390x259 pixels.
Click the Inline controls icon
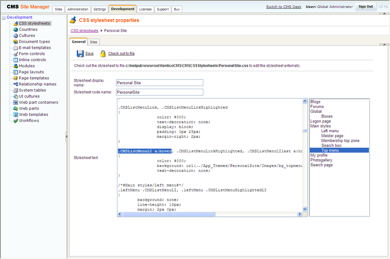pos(16,60)
